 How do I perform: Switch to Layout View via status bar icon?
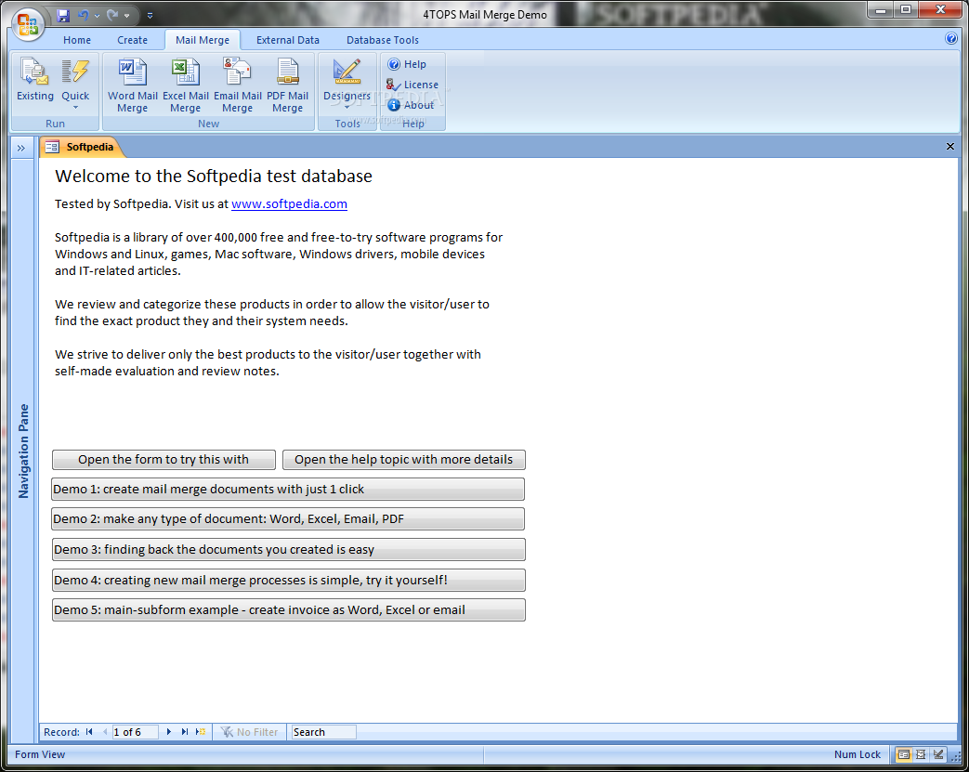pos(921,754)
